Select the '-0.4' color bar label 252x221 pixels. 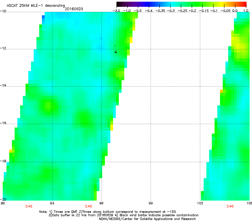pyautogui.click(x=149, y=11)
